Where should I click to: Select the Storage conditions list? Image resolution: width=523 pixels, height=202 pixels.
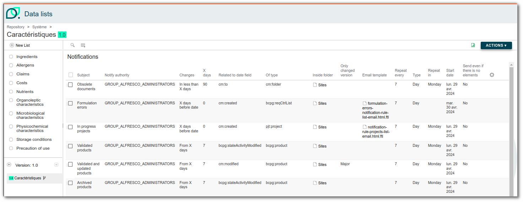[34, 139]
